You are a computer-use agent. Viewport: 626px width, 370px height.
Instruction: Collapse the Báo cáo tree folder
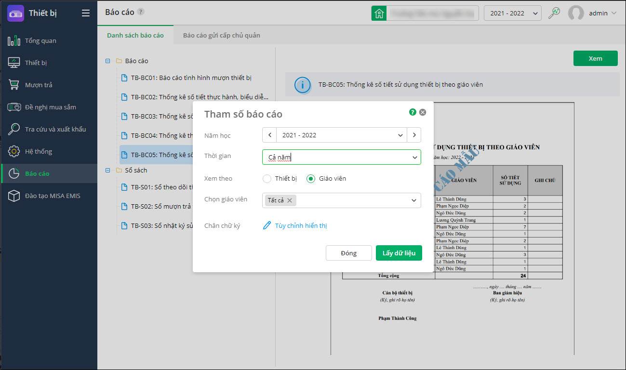[x=107, y=61]
